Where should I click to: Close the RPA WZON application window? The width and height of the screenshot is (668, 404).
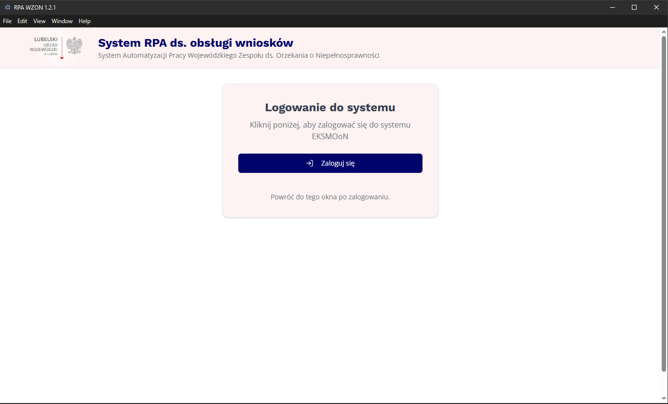click(x=656, y=7)
